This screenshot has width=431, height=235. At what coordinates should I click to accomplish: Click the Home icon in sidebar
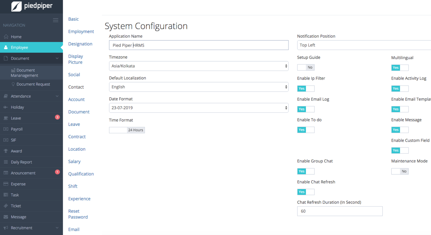tap(6, 37)
